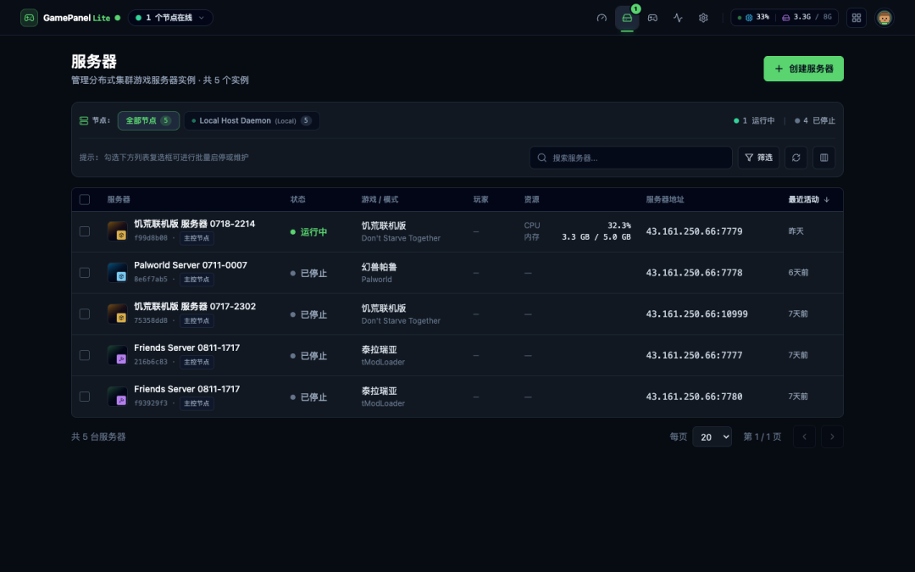The image size is (915, 572).
Task: Open the gamepad icon in the top navigation
Action: pos(652,18)
